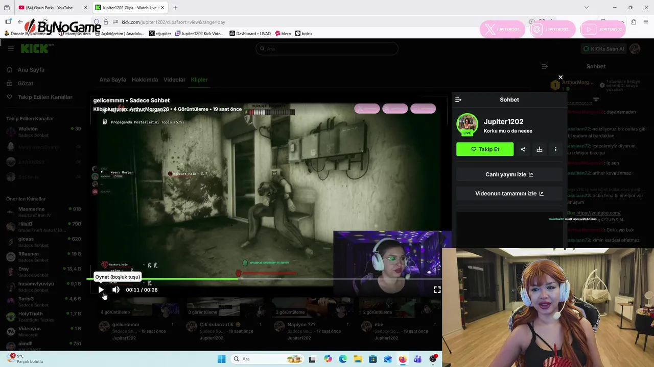This screenshot has height=367, width=654.
Task: Open a new browser tab with plus
Action: 175,8
